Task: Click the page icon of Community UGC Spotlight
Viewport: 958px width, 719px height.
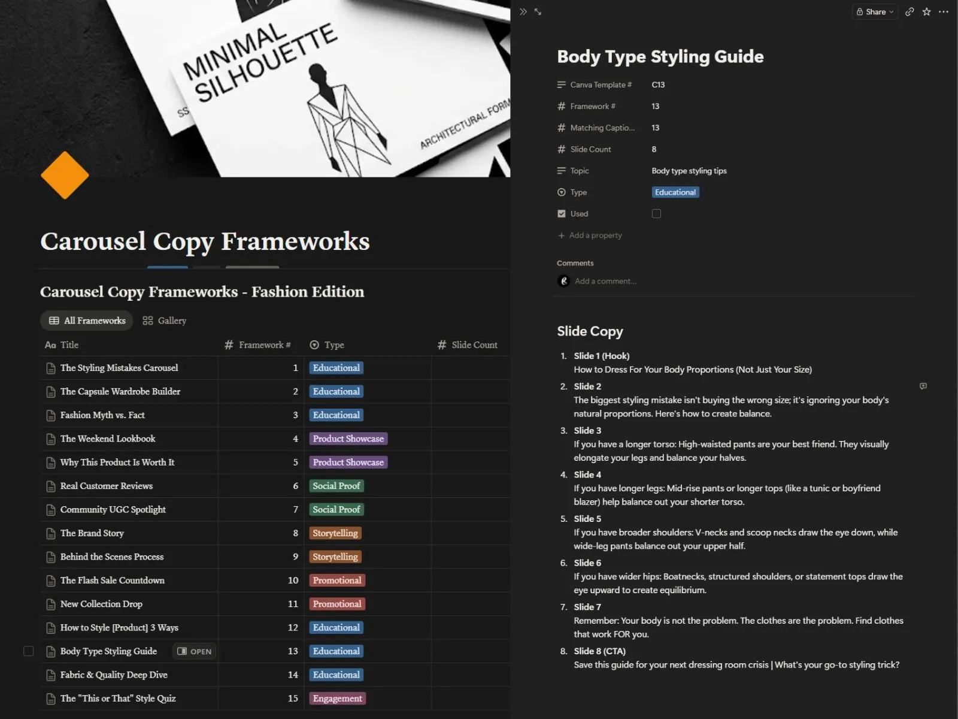Action: coord(51,510)
